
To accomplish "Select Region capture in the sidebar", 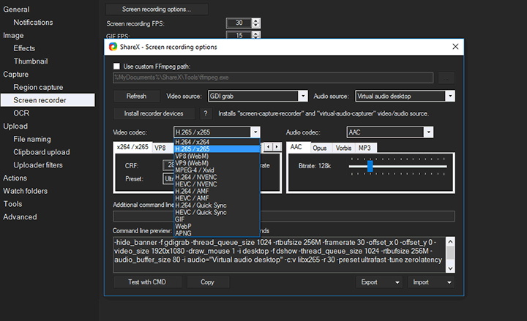I will tap(39, 87).
